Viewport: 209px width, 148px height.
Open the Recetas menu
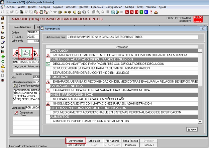[84, 7]
